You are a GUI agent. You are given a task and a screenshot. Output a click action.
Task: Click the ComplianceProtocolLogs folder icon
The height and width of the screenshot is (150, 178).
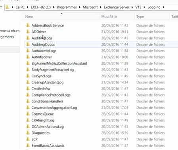[x=28, y=95]
